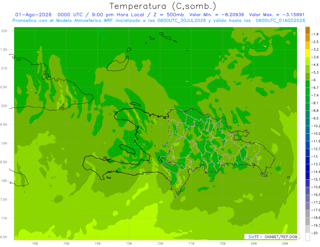Click the yellow swatch between -3.2 and -3.9

pos(307,53)
